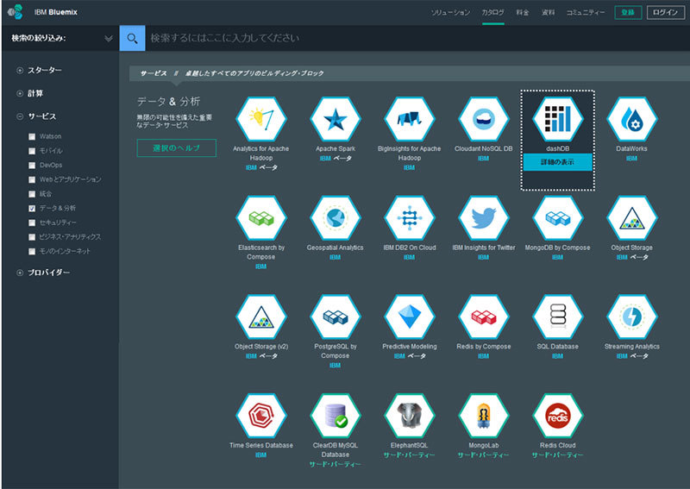Click the 選択のヘルプ button
Viewport: 690px width, 489px height.
[x=177, y=147]
